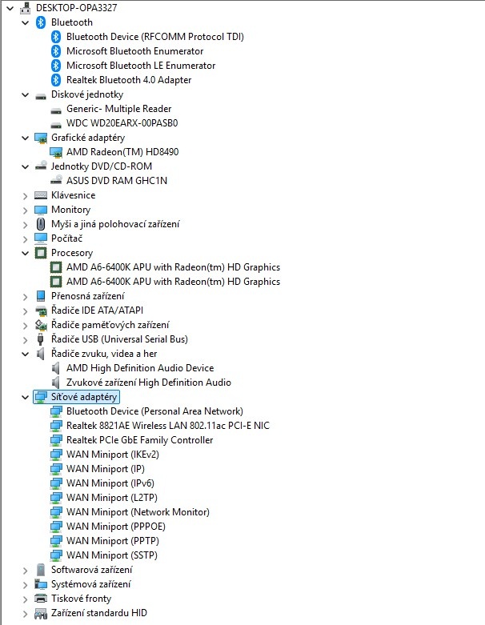Select Zvukové zařízení High Definition Audio
Viewport: 485px width, 625px height.
(x=149, y=383)
